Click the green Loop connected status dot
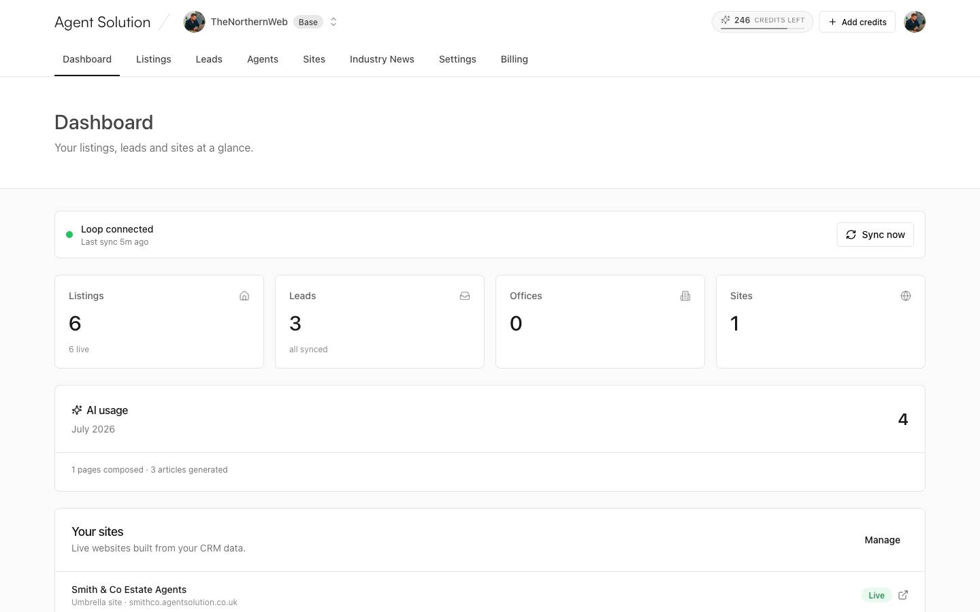Image resolution: width=980 pixels, height=612 pixels. point(69,235)
